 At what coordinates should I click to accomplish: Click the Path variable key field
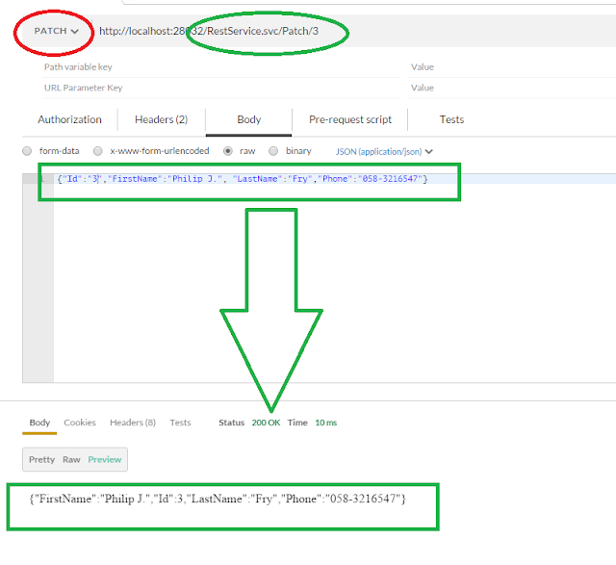[x=221, y=67]
